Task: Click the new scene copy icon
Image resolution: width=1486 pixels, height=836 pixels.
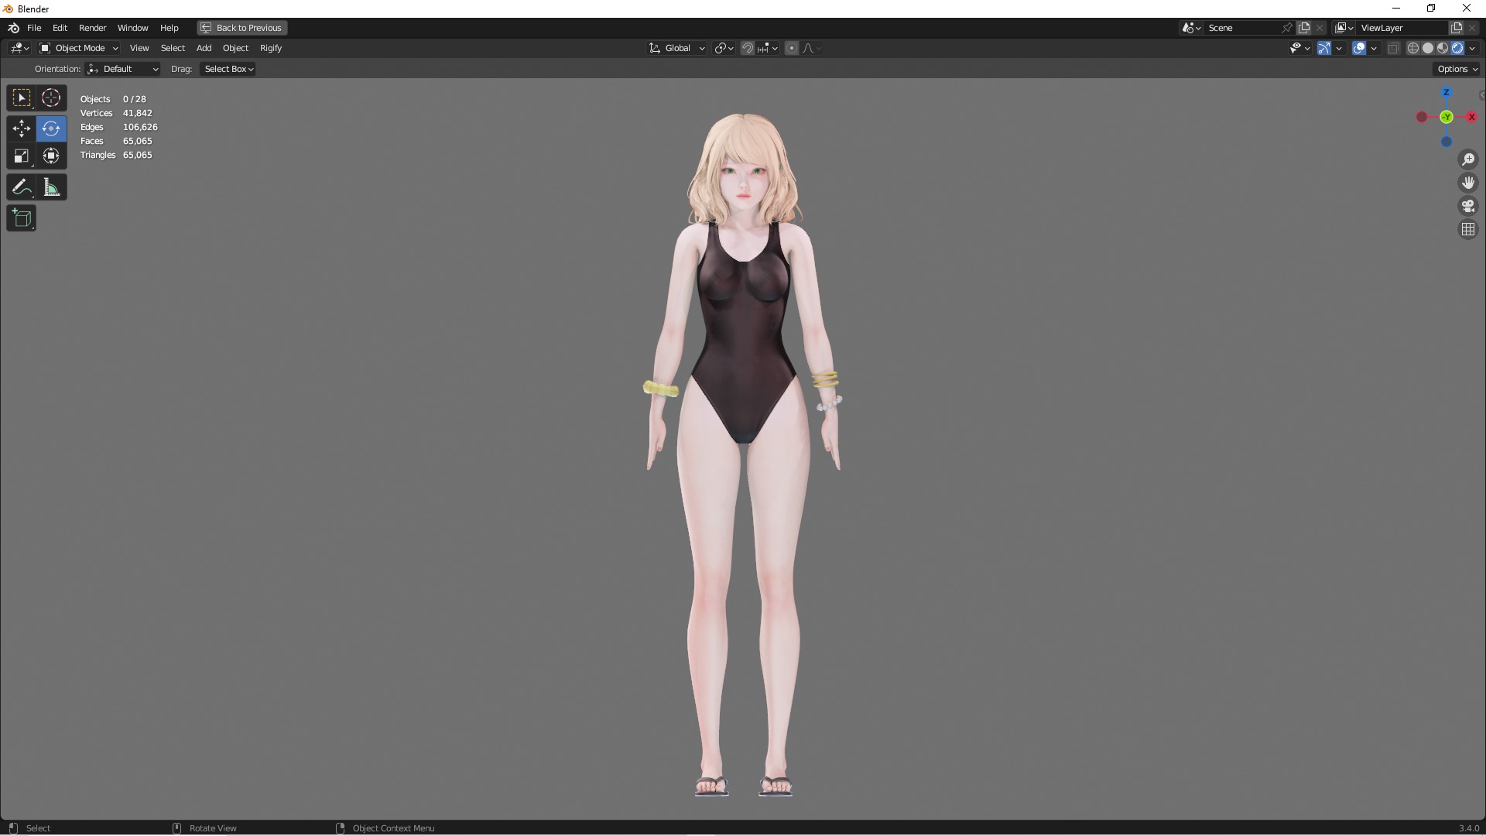Action: (1304, 28)
